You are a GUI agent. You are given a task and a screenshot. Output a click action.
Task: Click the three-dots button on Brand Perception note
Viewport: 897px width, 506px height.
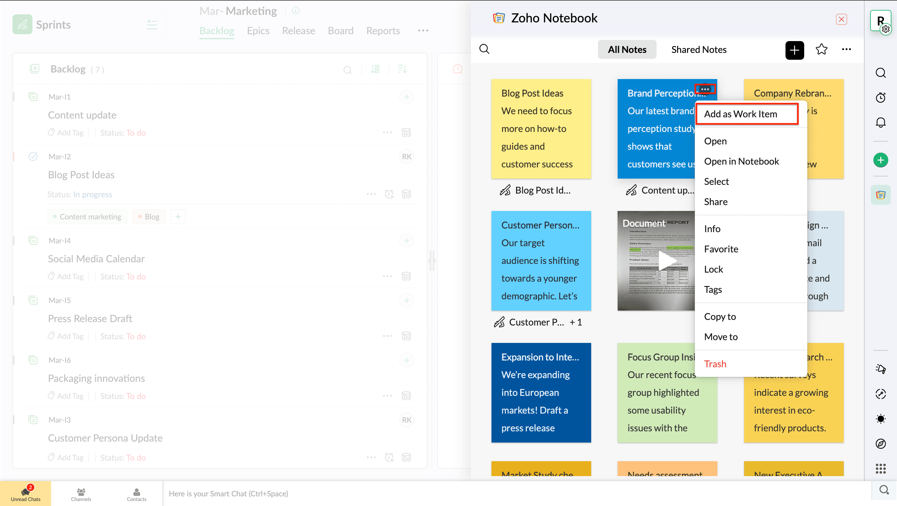pos(705,89)
